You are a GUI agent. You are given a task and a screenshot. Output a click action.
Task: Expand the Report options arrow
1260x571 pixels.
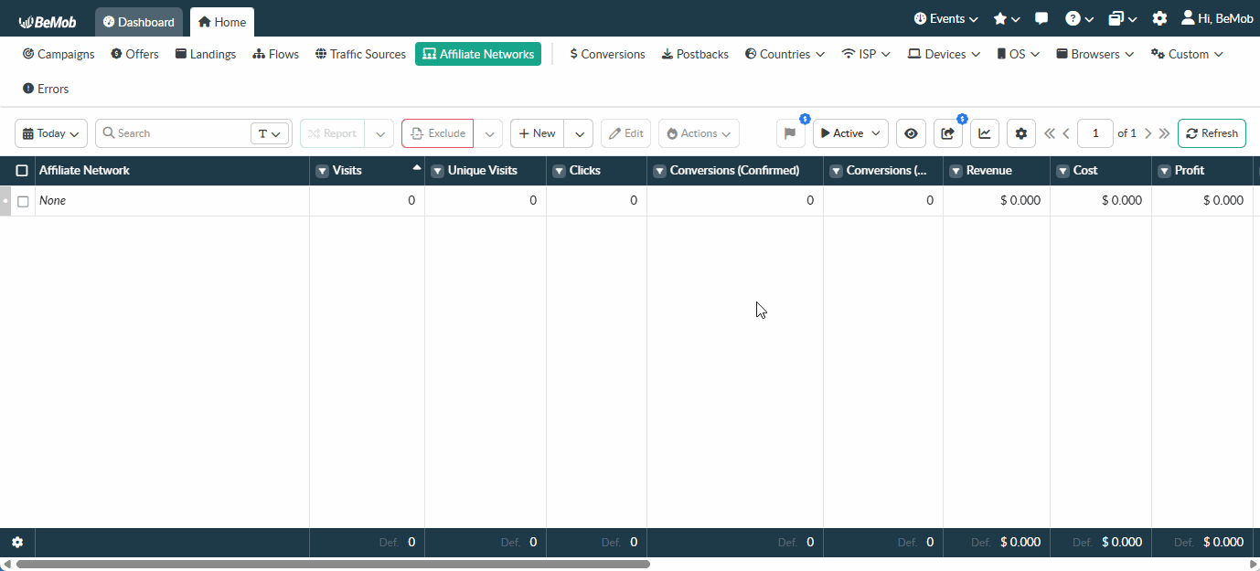coord(379,133)
